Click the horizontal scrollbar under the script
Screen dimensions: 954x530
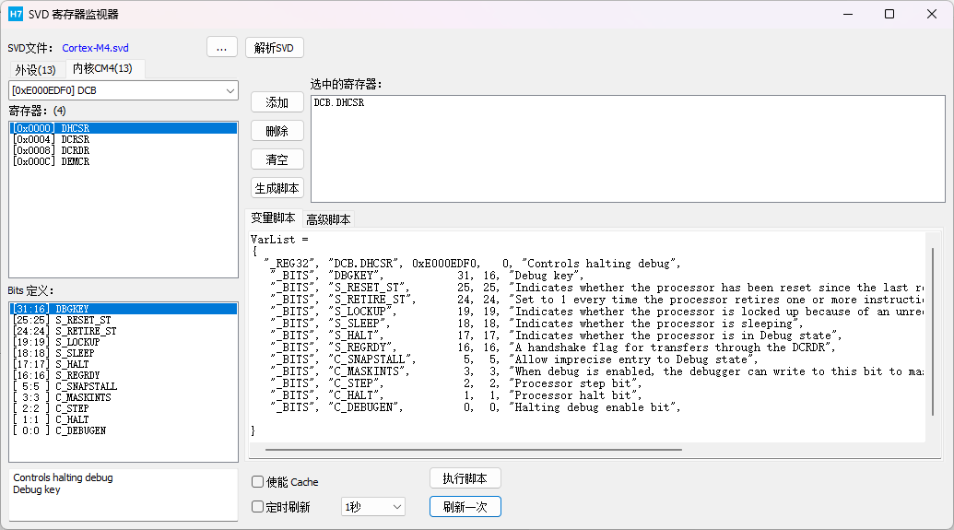[474, 450]
